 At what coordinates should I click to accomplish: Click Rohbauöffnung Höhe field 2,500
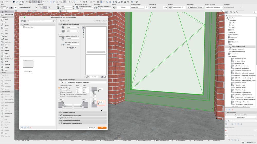[86, 88]
